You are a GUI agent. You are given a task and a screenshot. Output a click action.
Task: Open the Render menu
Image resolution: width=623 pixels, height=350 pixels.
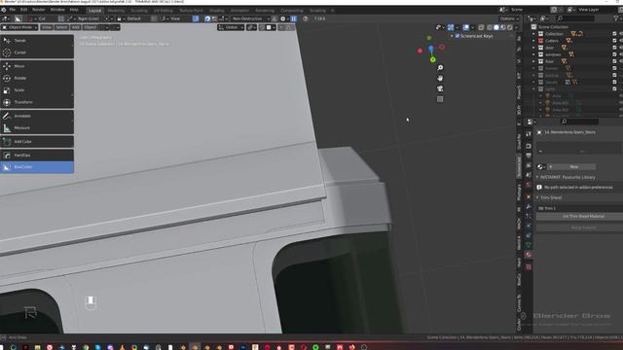coord(39,10)
